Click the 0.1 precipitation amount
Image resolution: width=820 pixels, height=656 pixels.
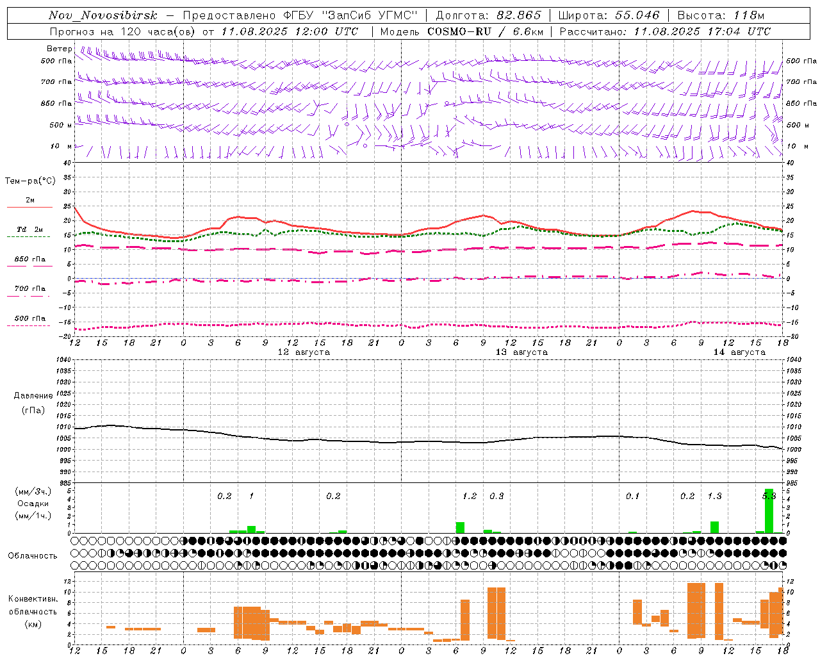click(632, 496)
